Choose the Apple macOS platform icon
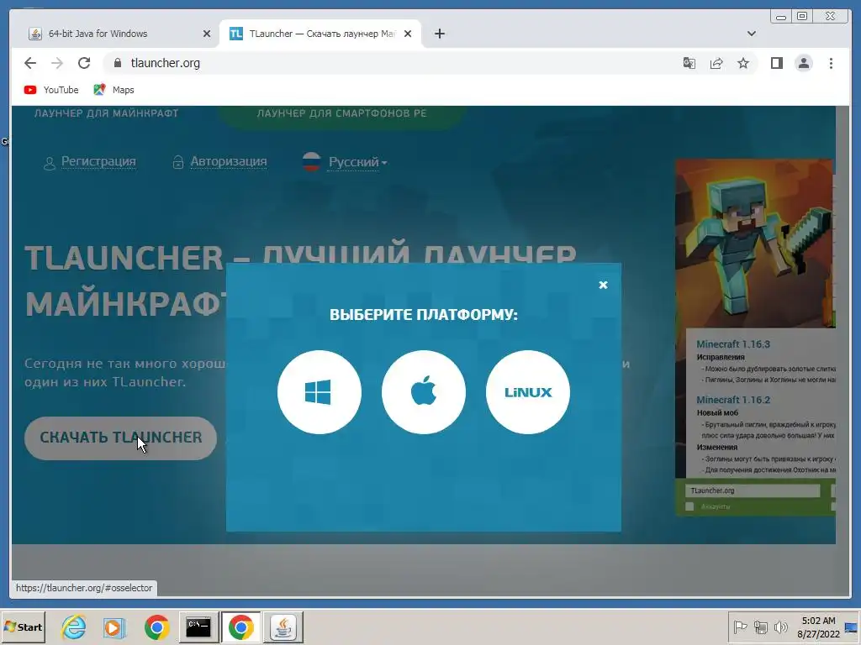The image size is (861, 645). click(424, 392)
